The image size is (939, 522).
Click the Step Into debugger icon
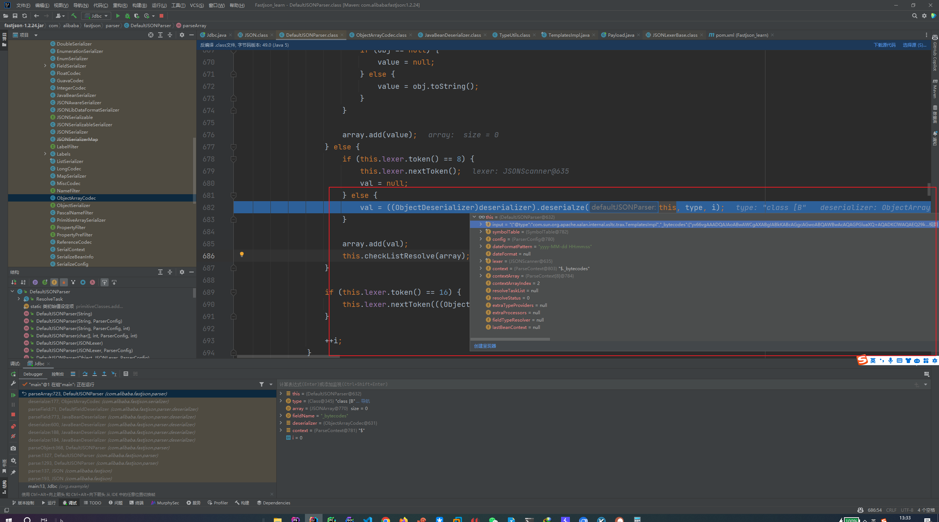[95, 374]
